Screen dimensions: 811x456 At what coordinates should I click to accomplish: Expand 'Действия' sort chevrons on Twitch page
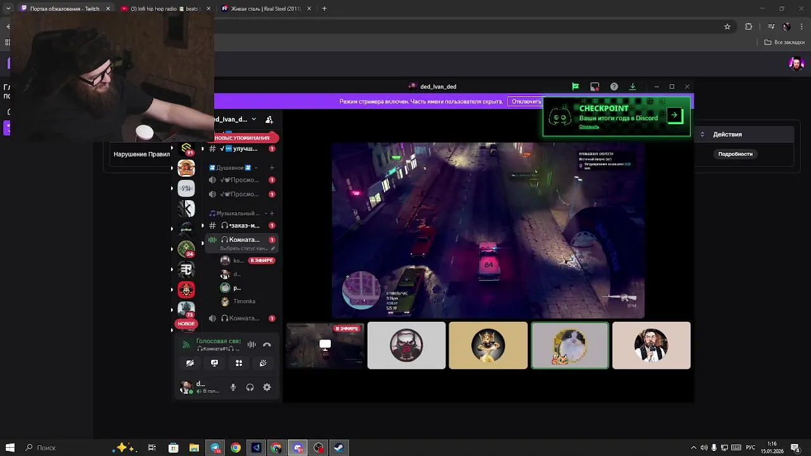(702, 134)
